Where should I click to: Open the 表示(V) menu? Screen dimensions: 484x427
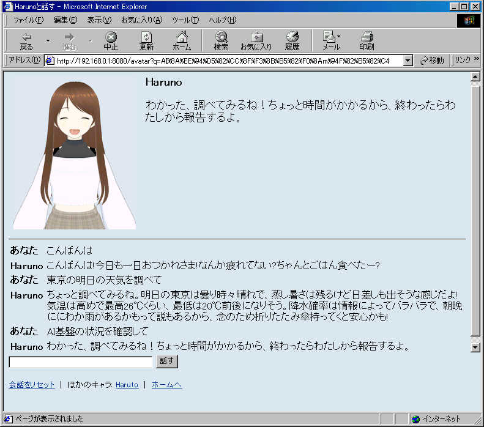(99, 20)
